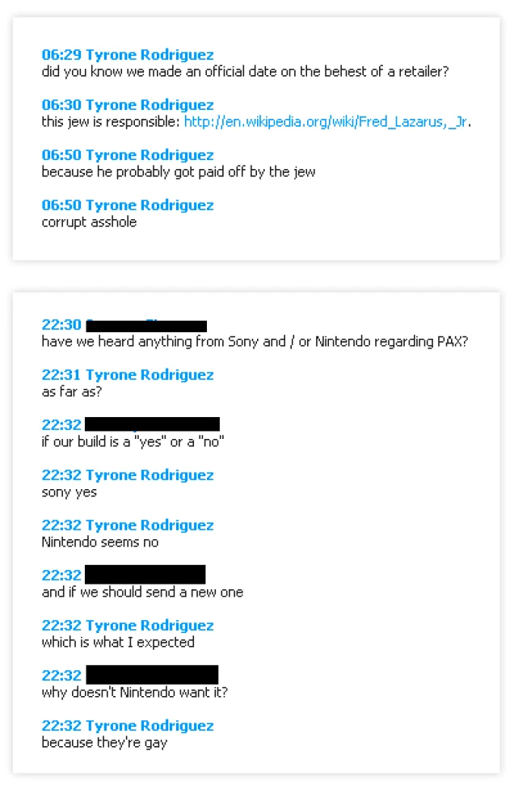Click redacted name above "send a new one" message
Screen dimensions: 514x793
145,575
